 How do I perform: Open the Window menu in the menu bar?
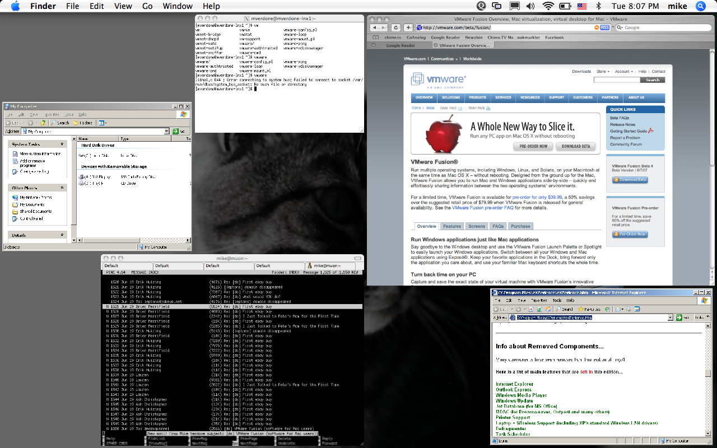tap(177, 6)
